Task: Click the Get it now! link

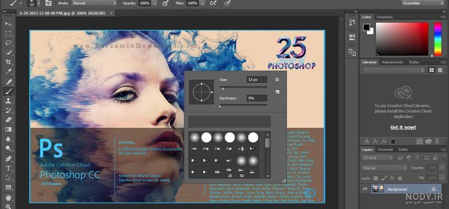Action: (403, 127)
